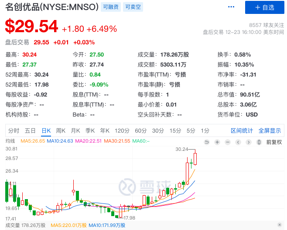Click the 量比 value 0.84
Viewport: 287px width, 230px height.
(95, 75)
